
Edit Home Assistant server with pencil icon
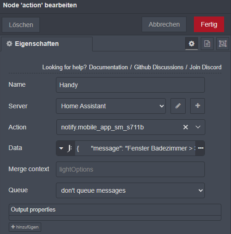[178, 106]
